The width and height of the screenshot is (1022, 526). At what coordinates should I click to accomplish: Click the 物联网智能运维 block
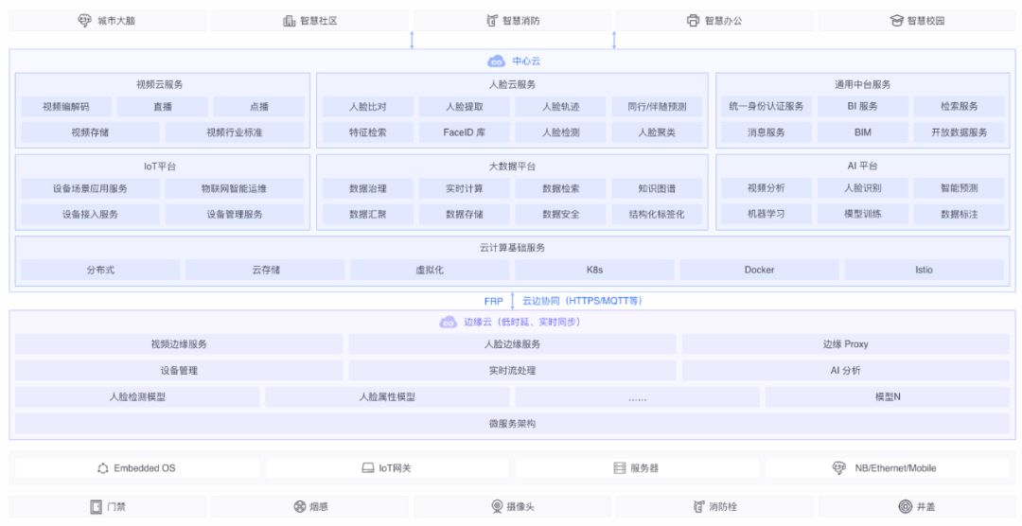click(235, 188)
